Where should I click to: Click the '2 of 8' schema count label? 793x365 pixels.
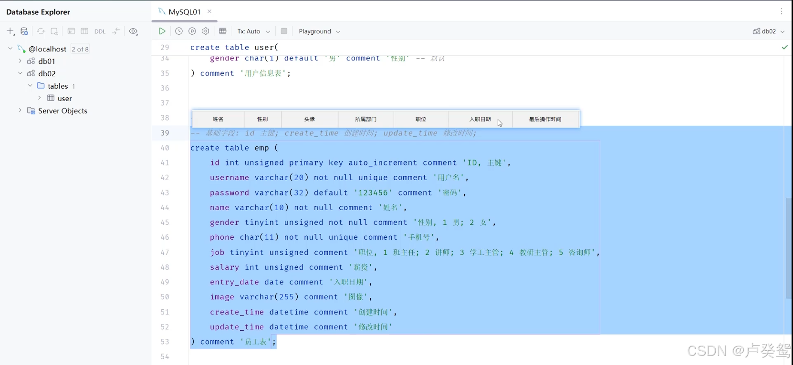click(80, 49)
